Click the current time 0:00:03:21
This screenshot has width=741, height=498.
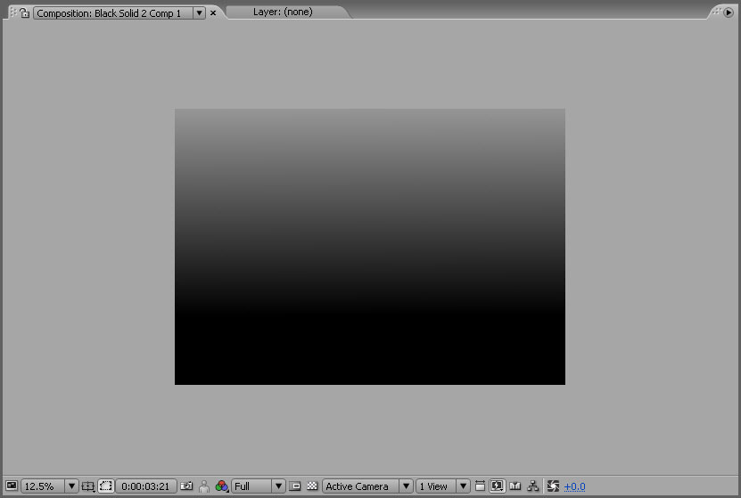tap(145, 486)
